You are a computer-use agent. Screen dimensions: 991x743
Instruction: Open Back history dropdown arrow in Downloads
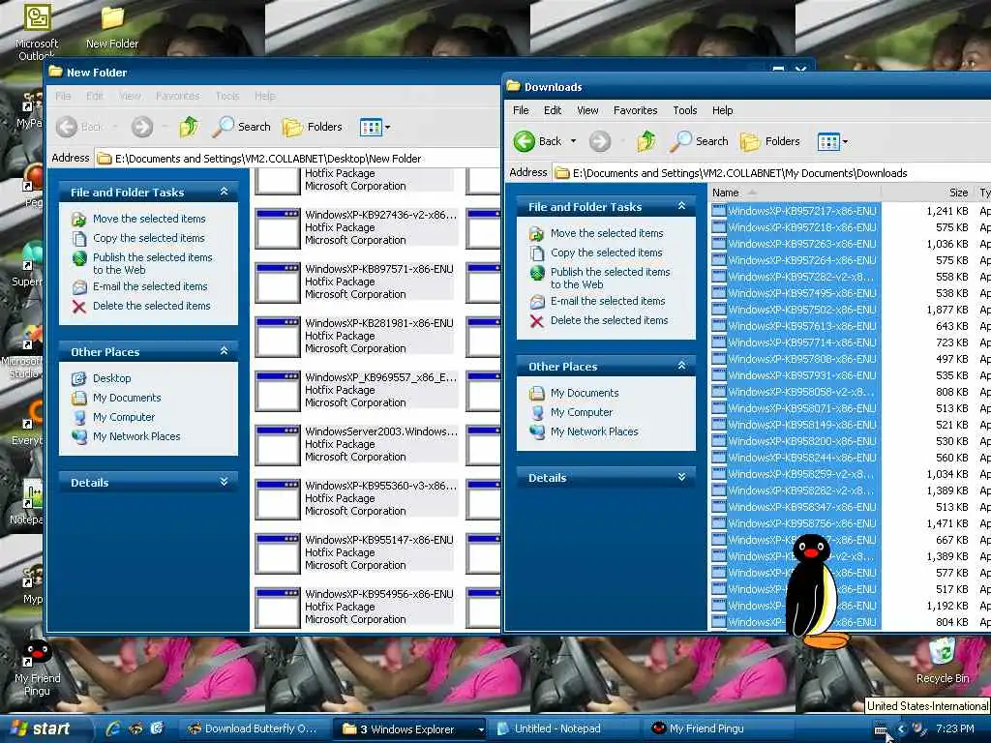573,141
